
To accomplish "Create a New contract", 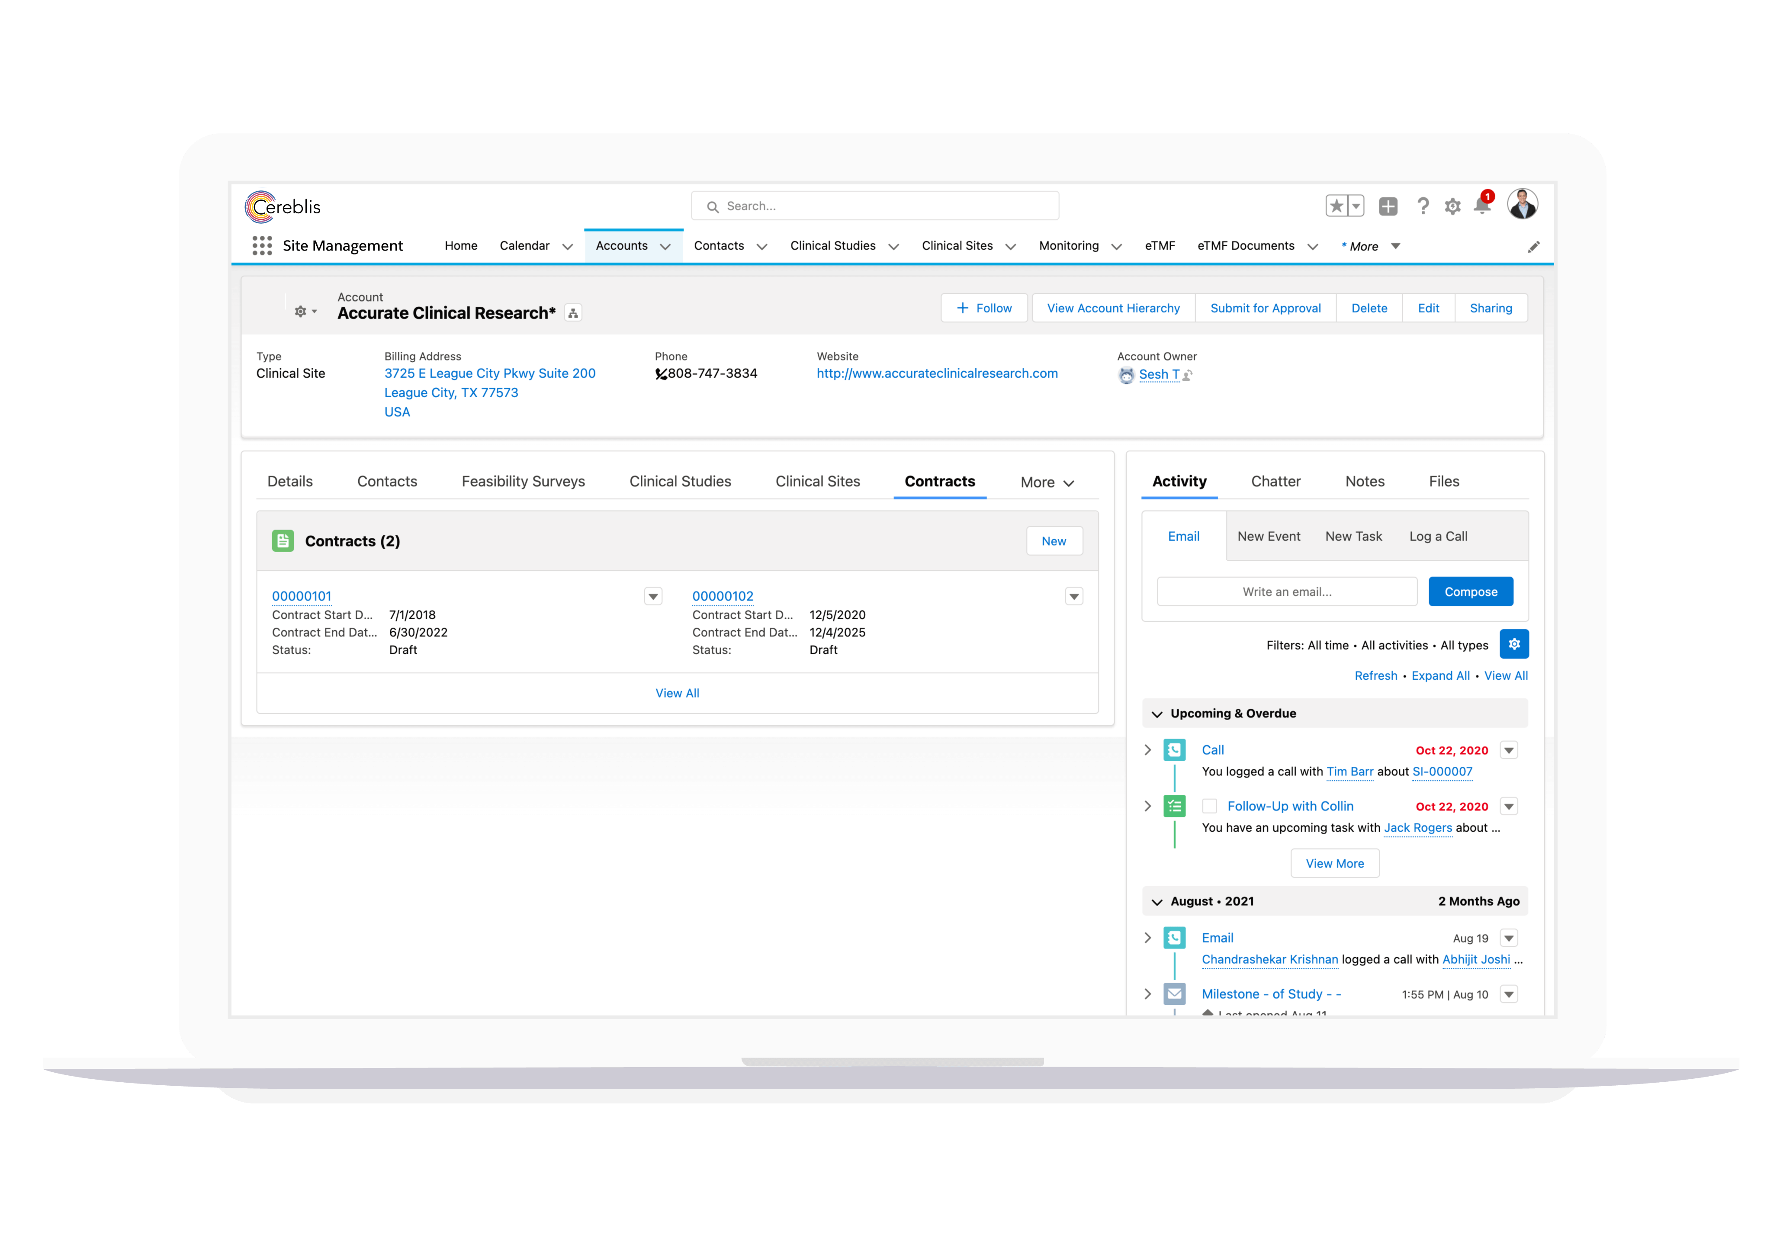I will (x=1054, y=541).
